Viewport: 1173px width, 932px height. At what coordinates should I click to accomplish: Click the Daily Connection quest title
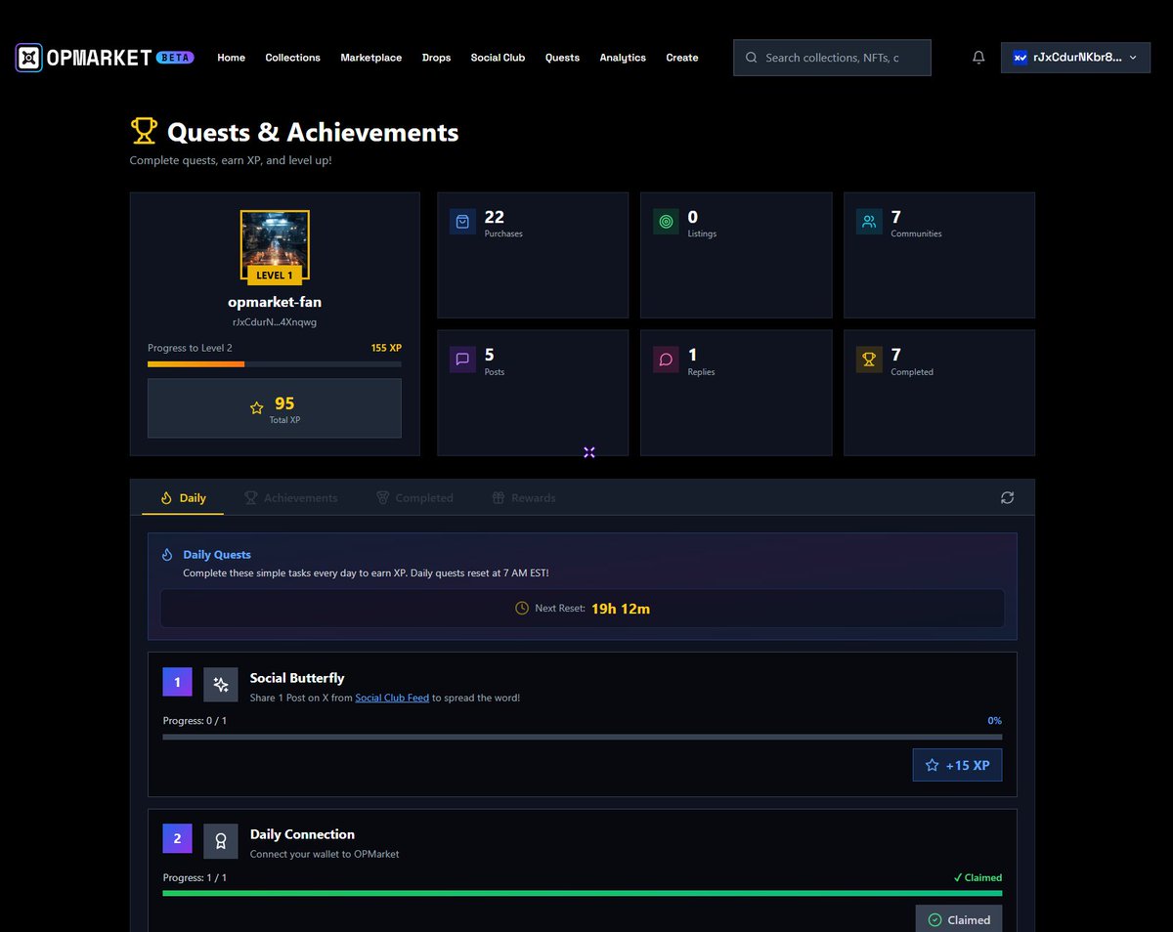302,834
